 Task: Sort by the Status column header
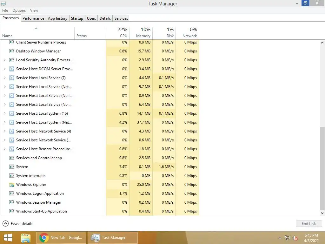pyautogui.click(x=90, y=33)
